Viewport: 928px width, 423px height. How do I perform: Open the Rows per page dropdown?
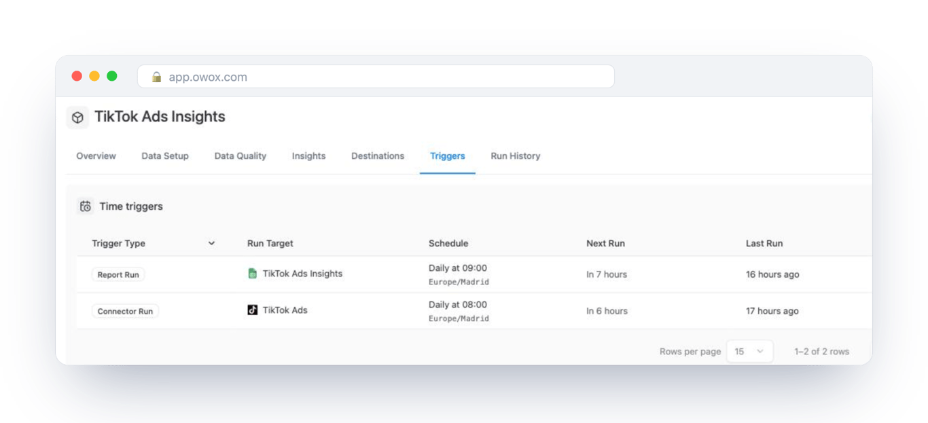tap(749, 352)
